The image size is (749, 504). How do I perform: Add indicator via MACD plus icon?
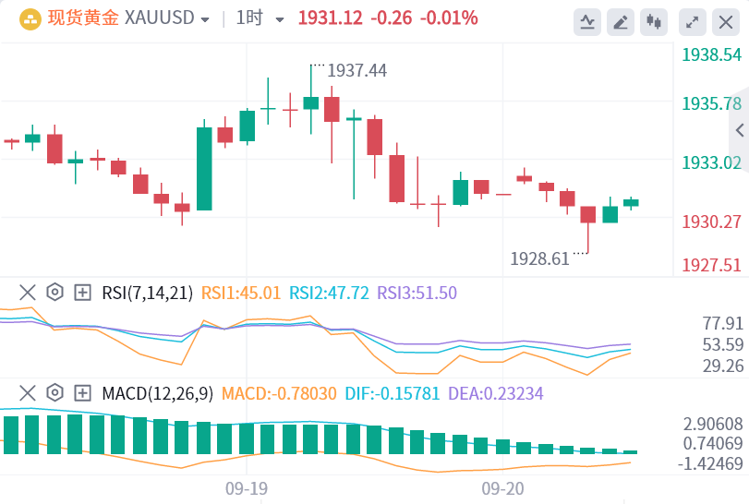point(82,393)
